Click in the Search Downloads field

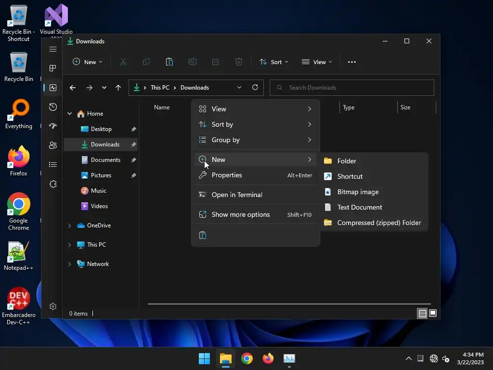352,88
